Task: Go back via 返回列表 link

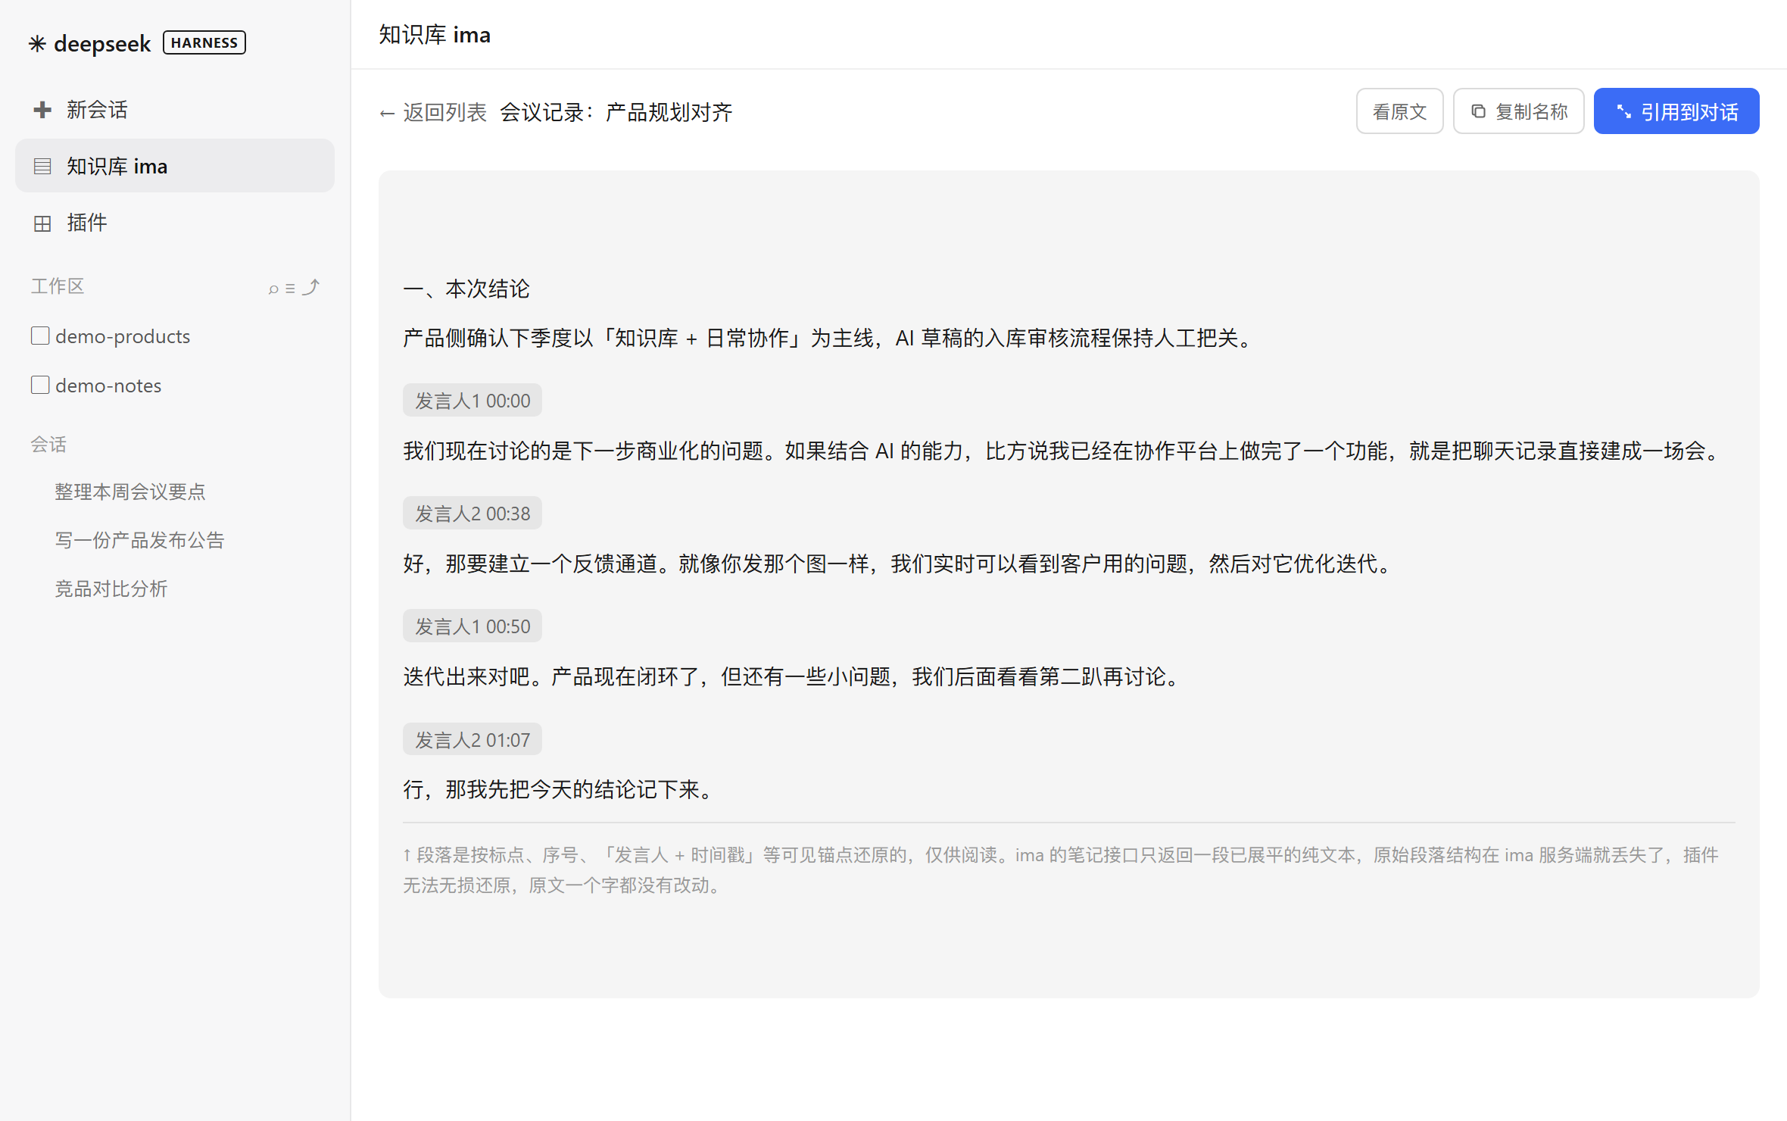Action: pos(433,112)
